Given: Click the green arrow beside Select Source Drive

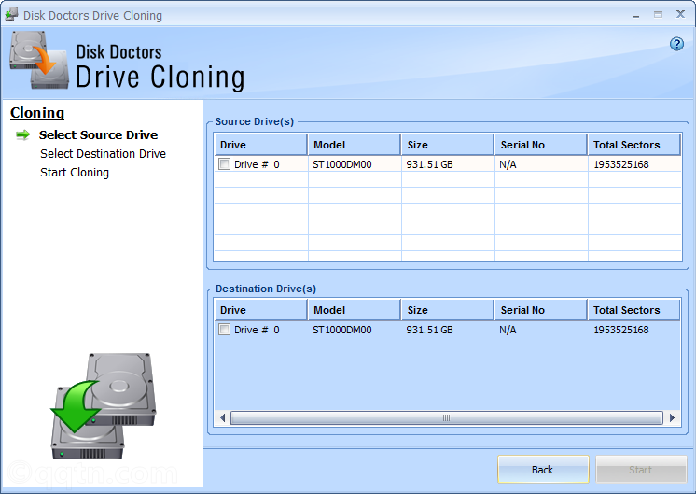Looking at the screenshot, I should coord(23,135).
